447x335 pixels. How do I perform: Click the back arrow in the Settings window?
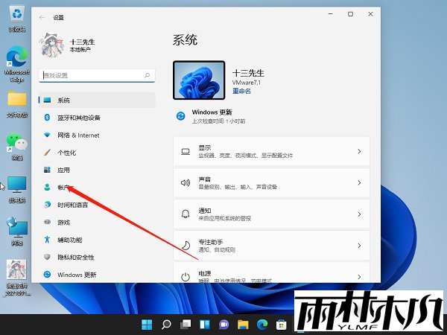point(42,18)
